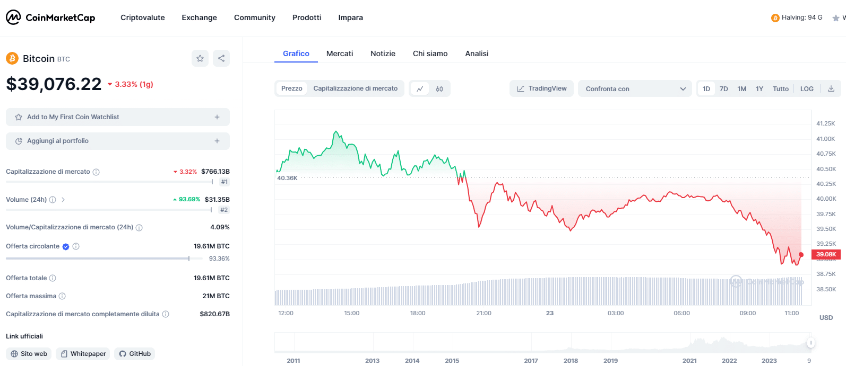Click info icon next to Capitalizzazione di mercato
The height and width of the screenshot is (366, 846).
[x=96, y=172]
